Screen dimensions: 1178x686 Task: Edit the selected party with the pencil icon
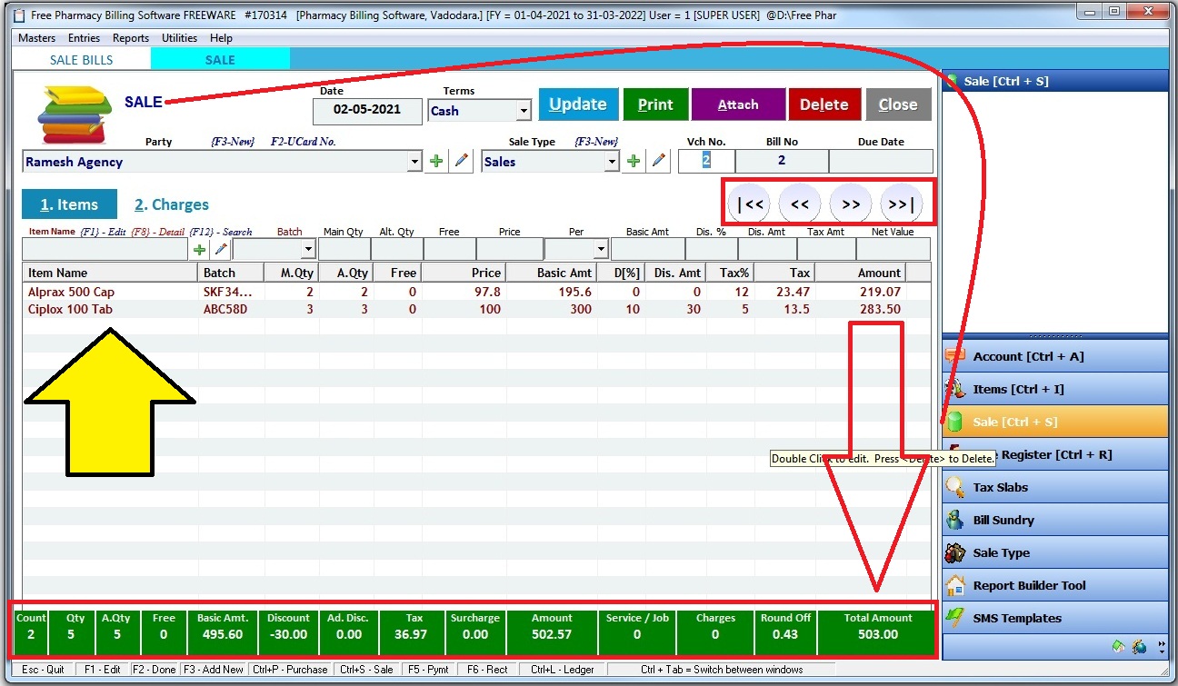(x=462, y=160)
